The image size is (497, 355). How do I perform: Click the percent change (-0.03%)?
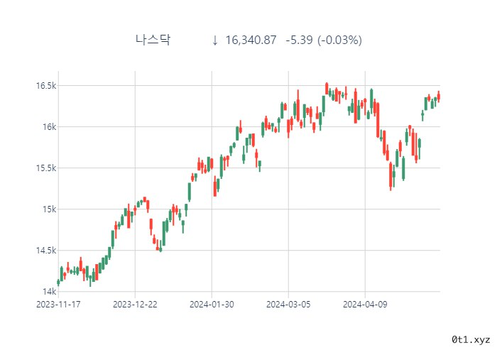(339, 40)
